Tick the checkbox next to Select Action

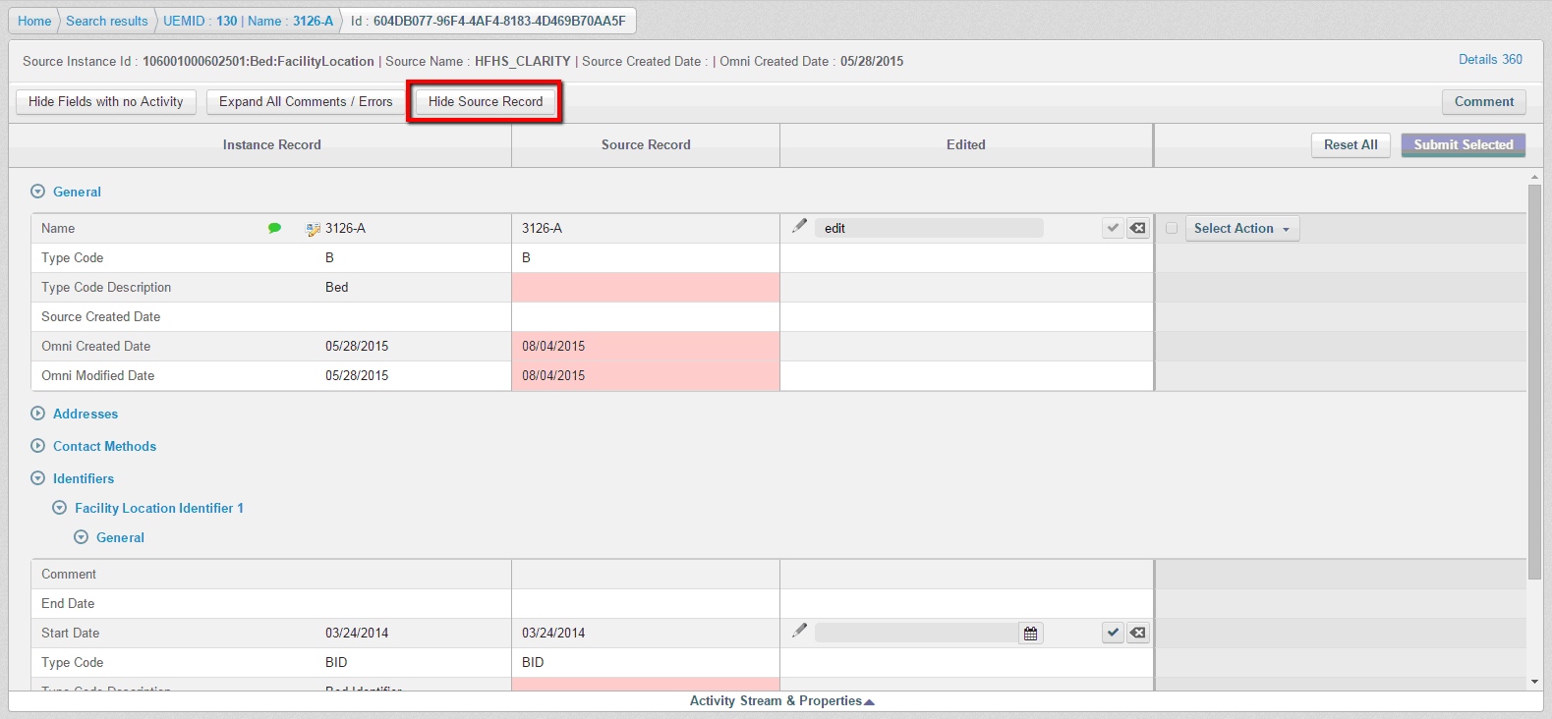(x=1172, y=228)
